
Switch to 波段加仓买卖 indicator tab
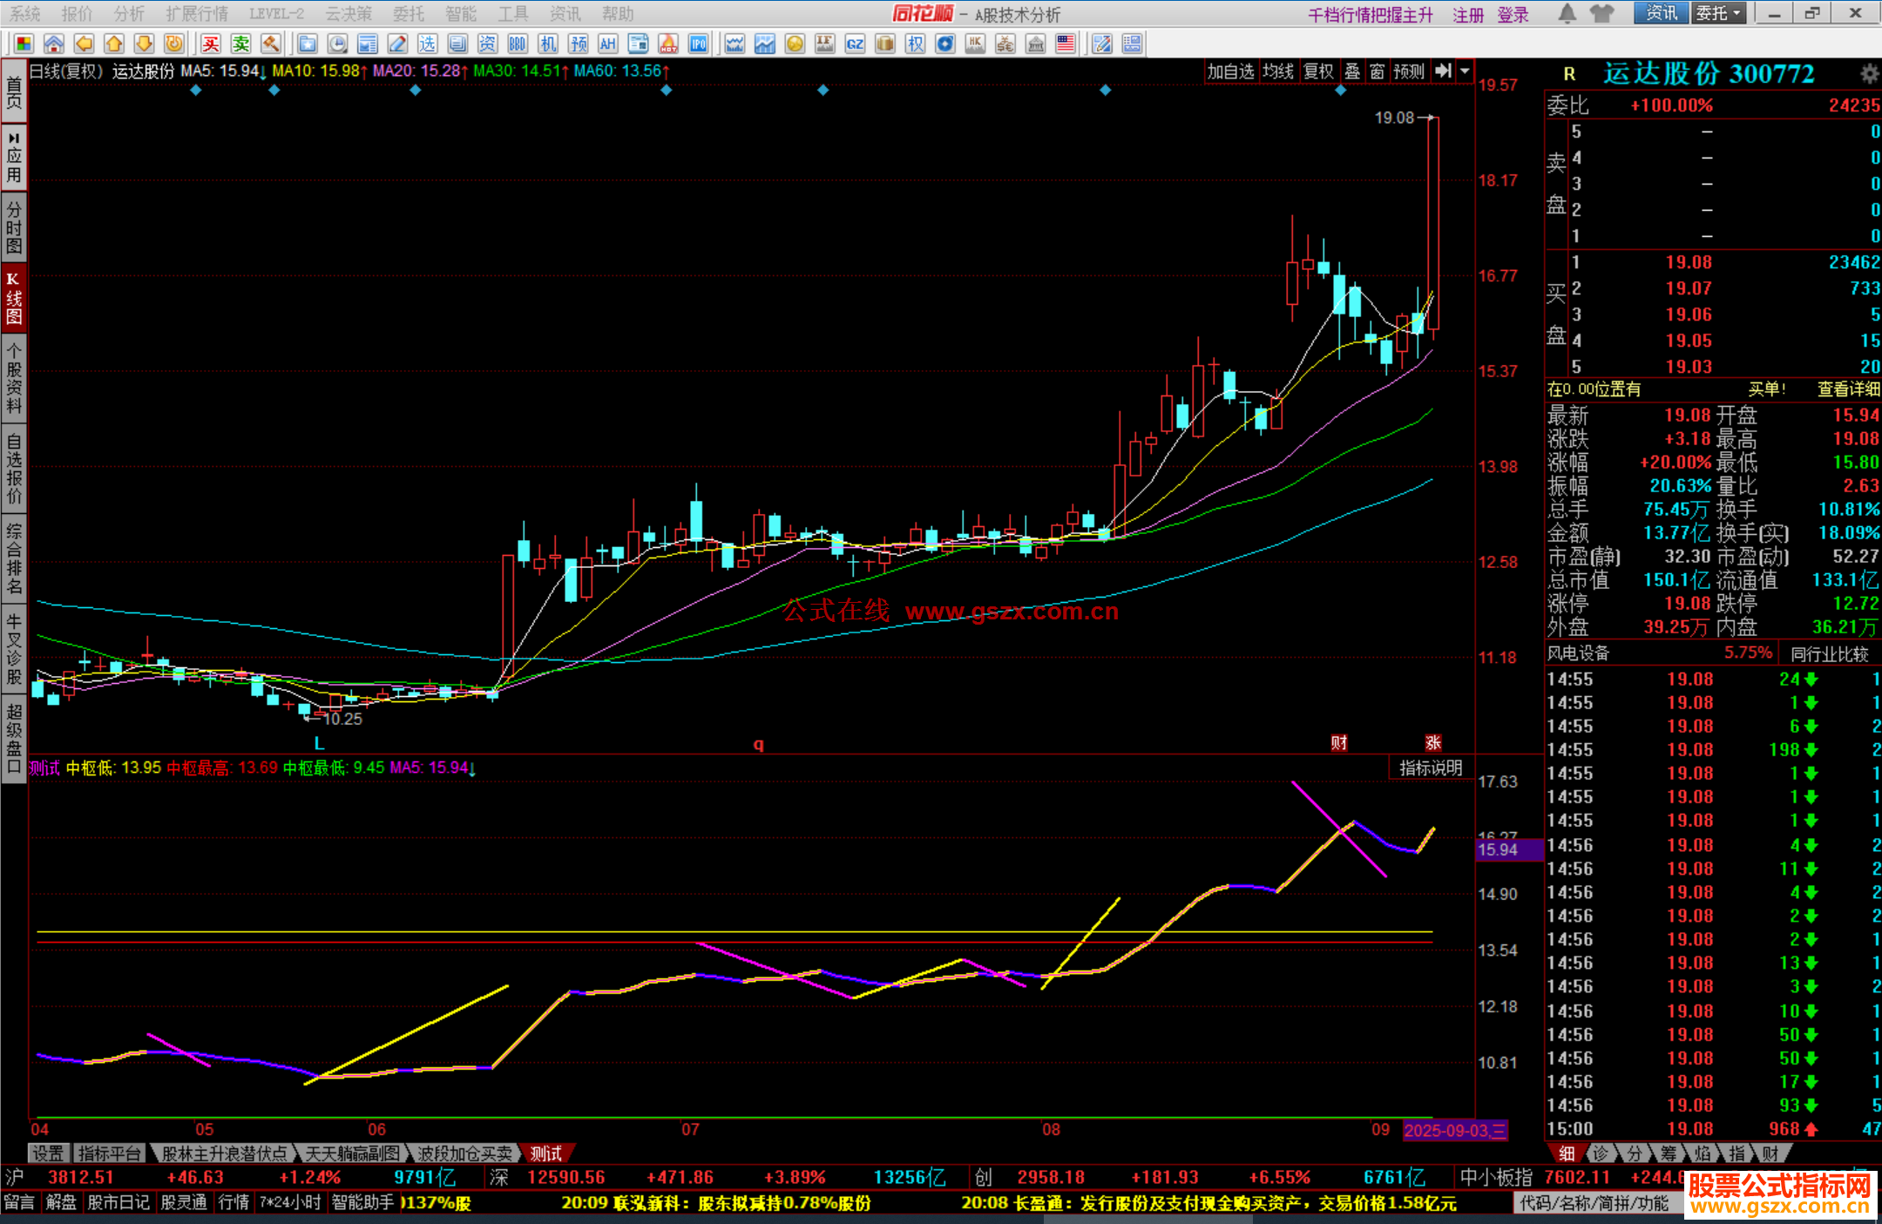pos(464,1153)
